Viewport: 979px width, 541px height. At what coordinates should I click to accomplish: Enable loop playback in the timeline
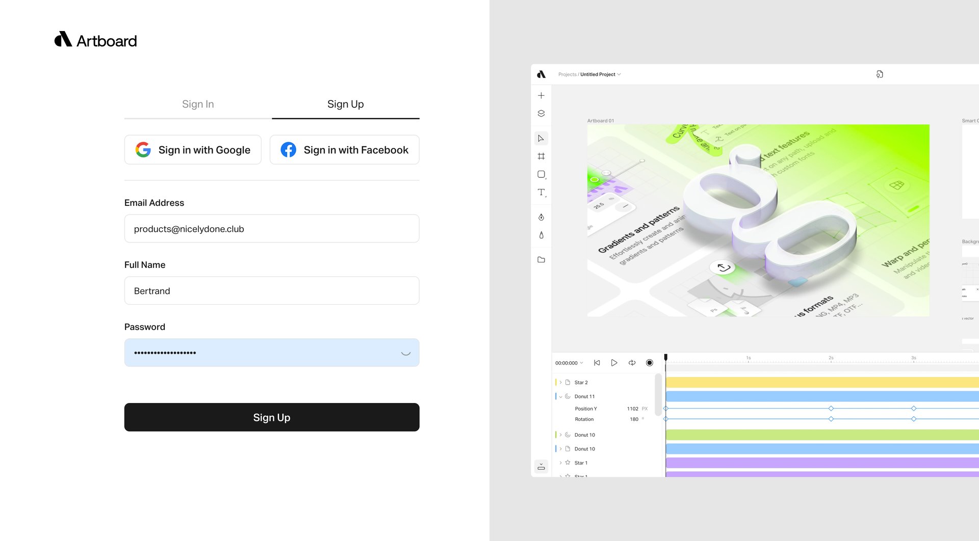click(632, 362)
